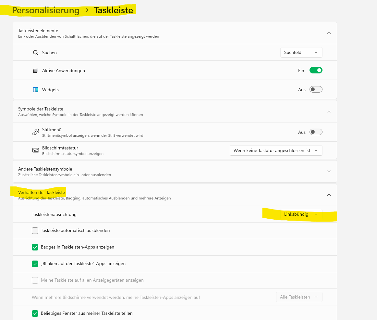Viewport: 377px width, 320px height.
Task: Check Taskleiste automatisch ausblenden
Action: pos(35,231)
